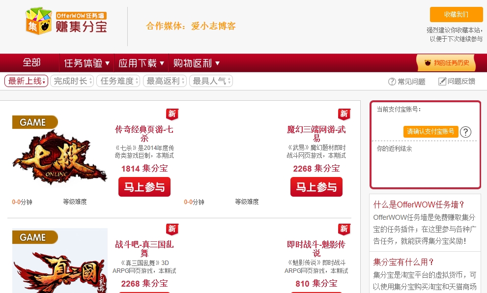Sort tasks by 最具人气
Image resolution: width=487 pixels, height=293 pixels.
click(211, 81)
